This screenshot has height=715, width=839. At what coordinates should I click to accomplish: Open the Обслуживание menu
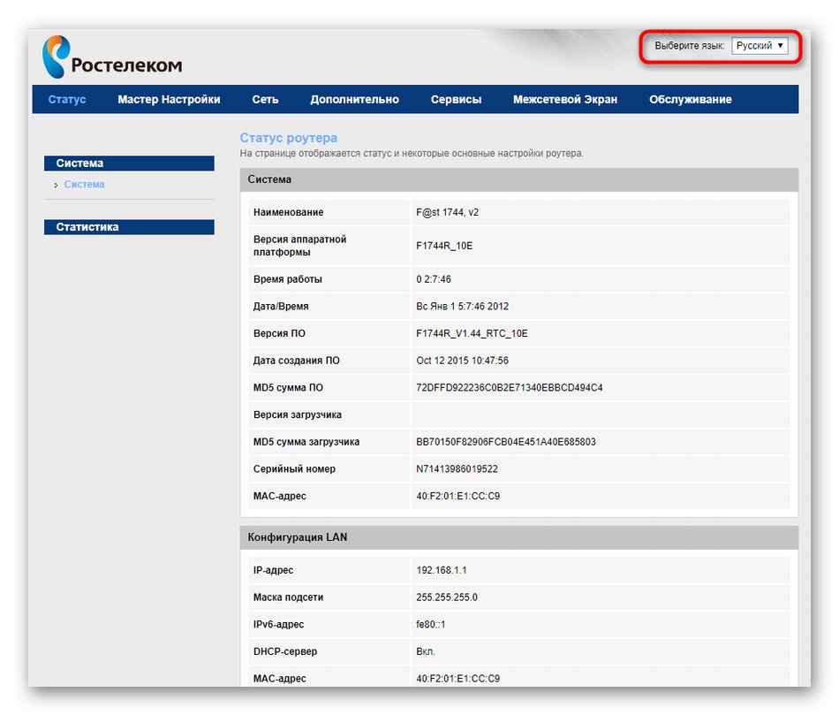(691, 100)
